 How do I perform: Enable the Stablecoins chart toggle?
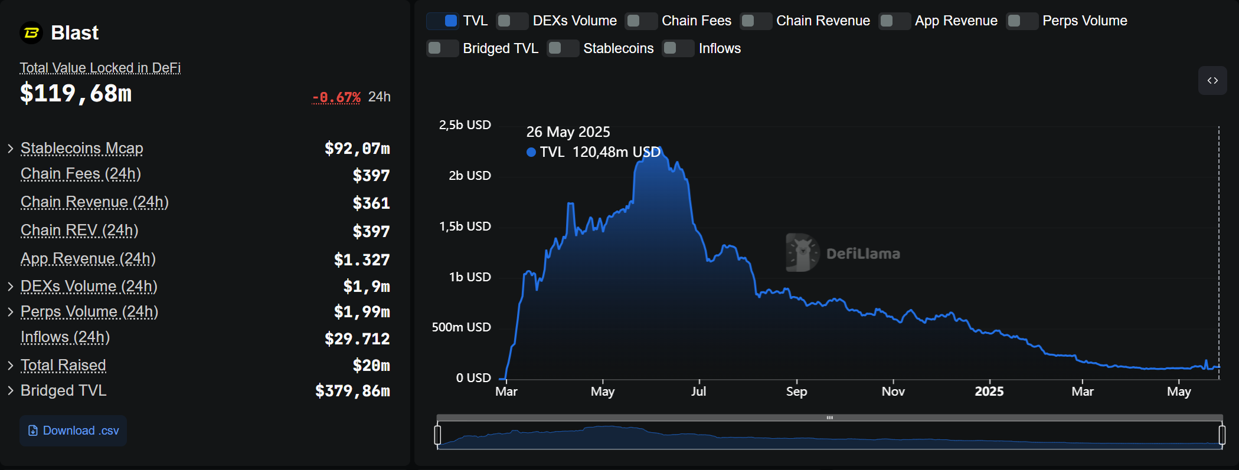point(563,48)
